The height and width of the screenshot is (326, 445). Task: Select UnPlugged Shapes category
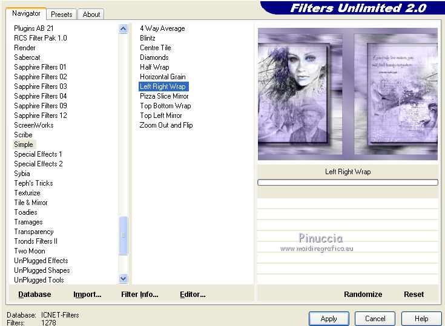tap(42, 270)
